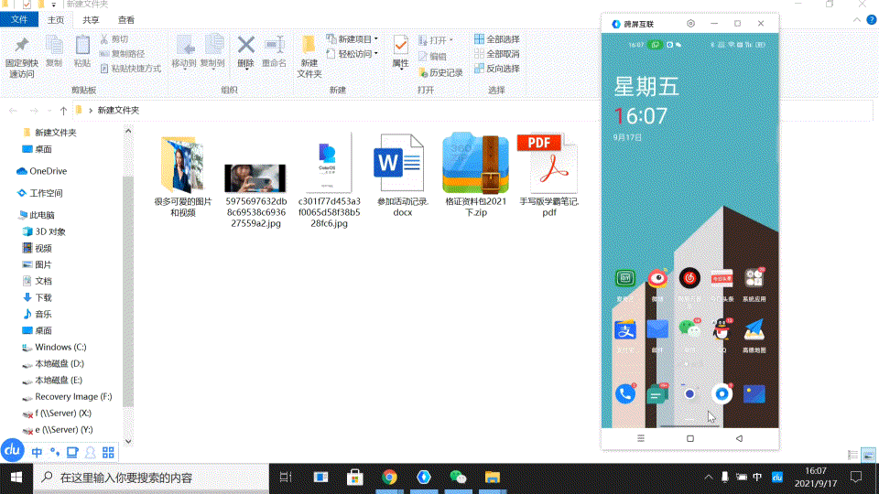Toggle the taskbar 中 input indicator
This screenshot has width=879, height=494.
click(757, 478)
